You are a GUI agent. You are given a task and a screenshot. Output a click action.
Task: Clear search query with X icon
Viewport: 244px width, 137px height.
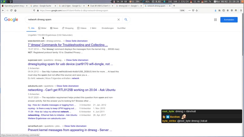pyautogui.click(x=119, y=20)
